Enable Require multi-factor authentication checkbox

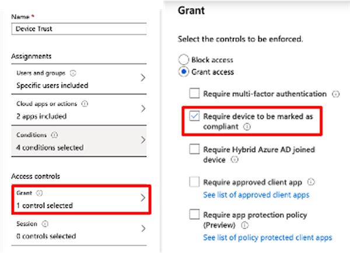tap(194, 94)
